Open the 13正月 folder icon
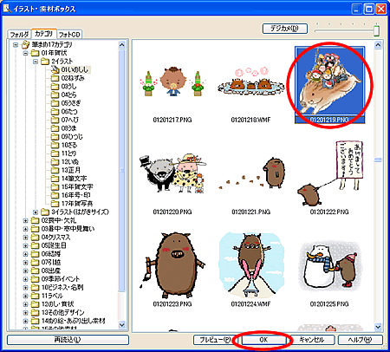 point(55,170)
